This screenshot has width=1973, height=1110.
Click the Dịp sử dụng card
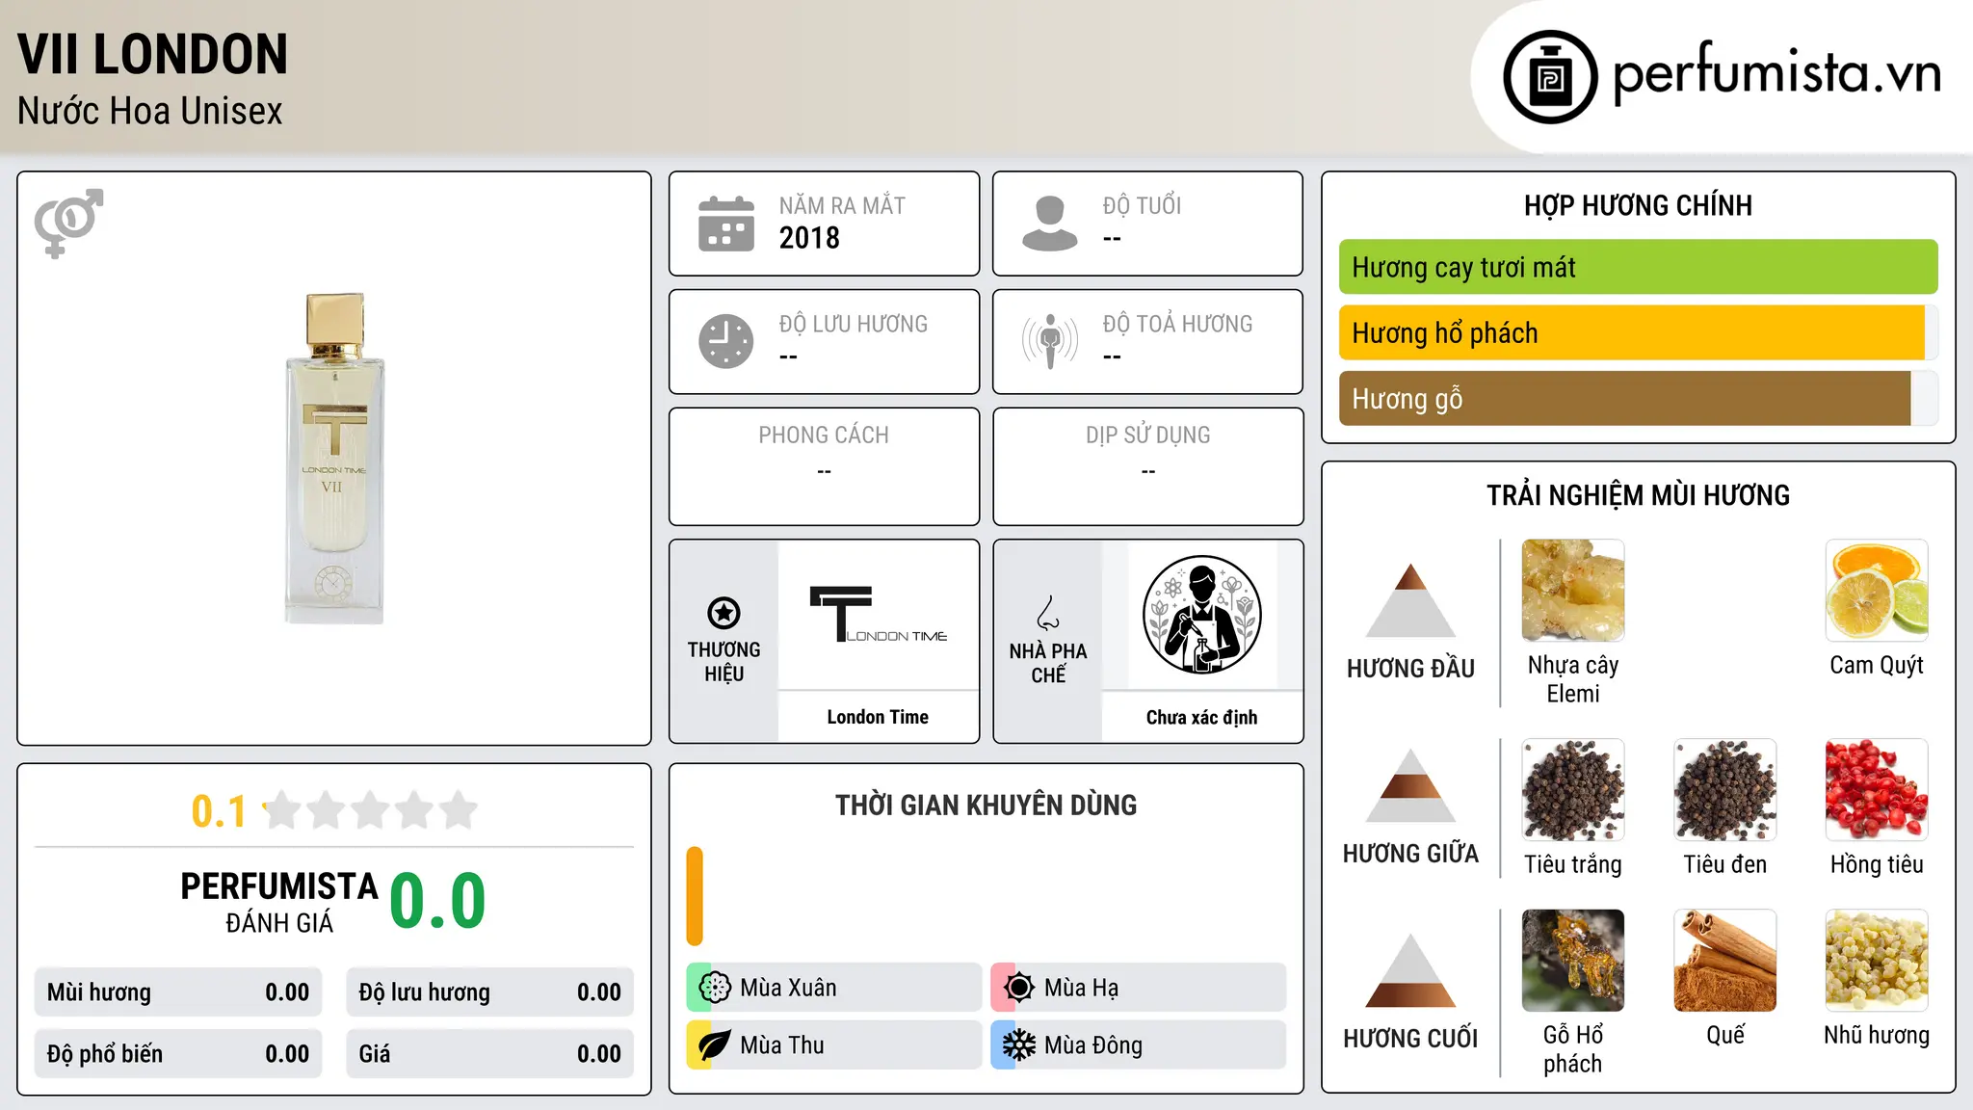pyautogui.click(x=1147, y=466)
